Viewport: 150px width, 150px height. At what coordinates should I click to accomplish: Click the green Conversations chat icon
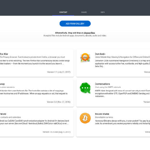click(85, 88)
